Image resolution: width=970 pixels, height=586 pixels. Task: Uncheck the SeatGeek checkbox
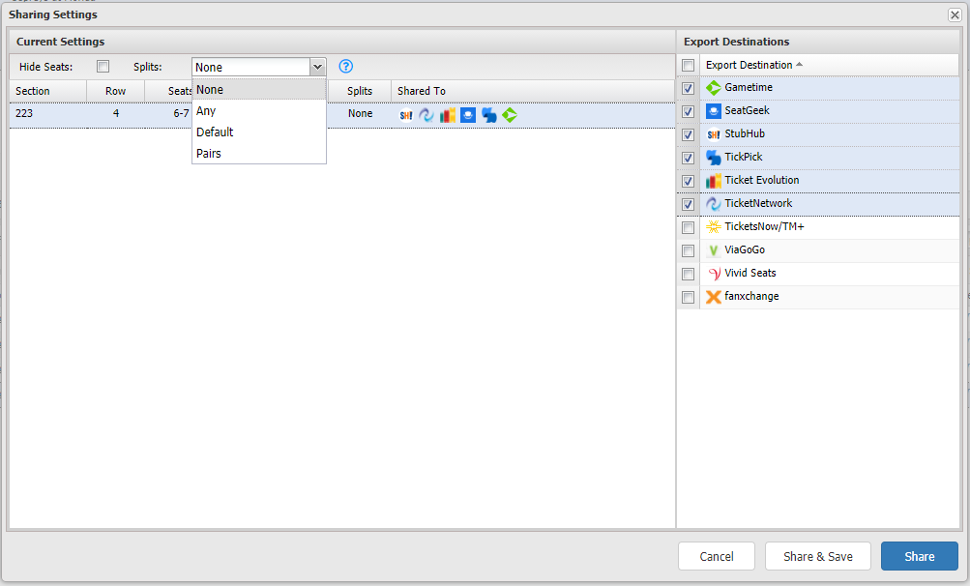pyautogui.click(x=688, y=111)
